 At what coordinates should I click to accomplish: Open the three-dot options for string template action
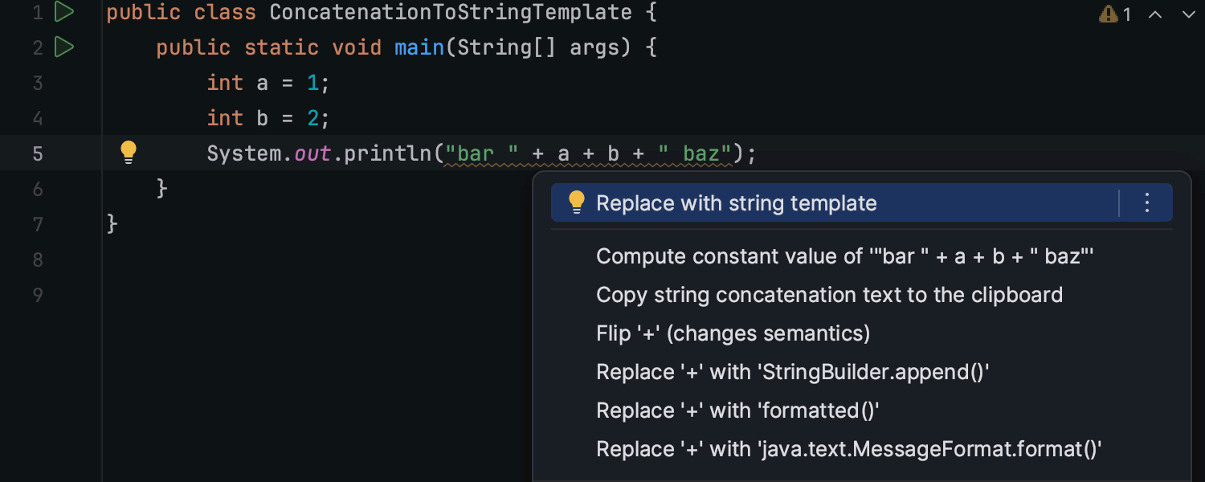(1147, 203)
